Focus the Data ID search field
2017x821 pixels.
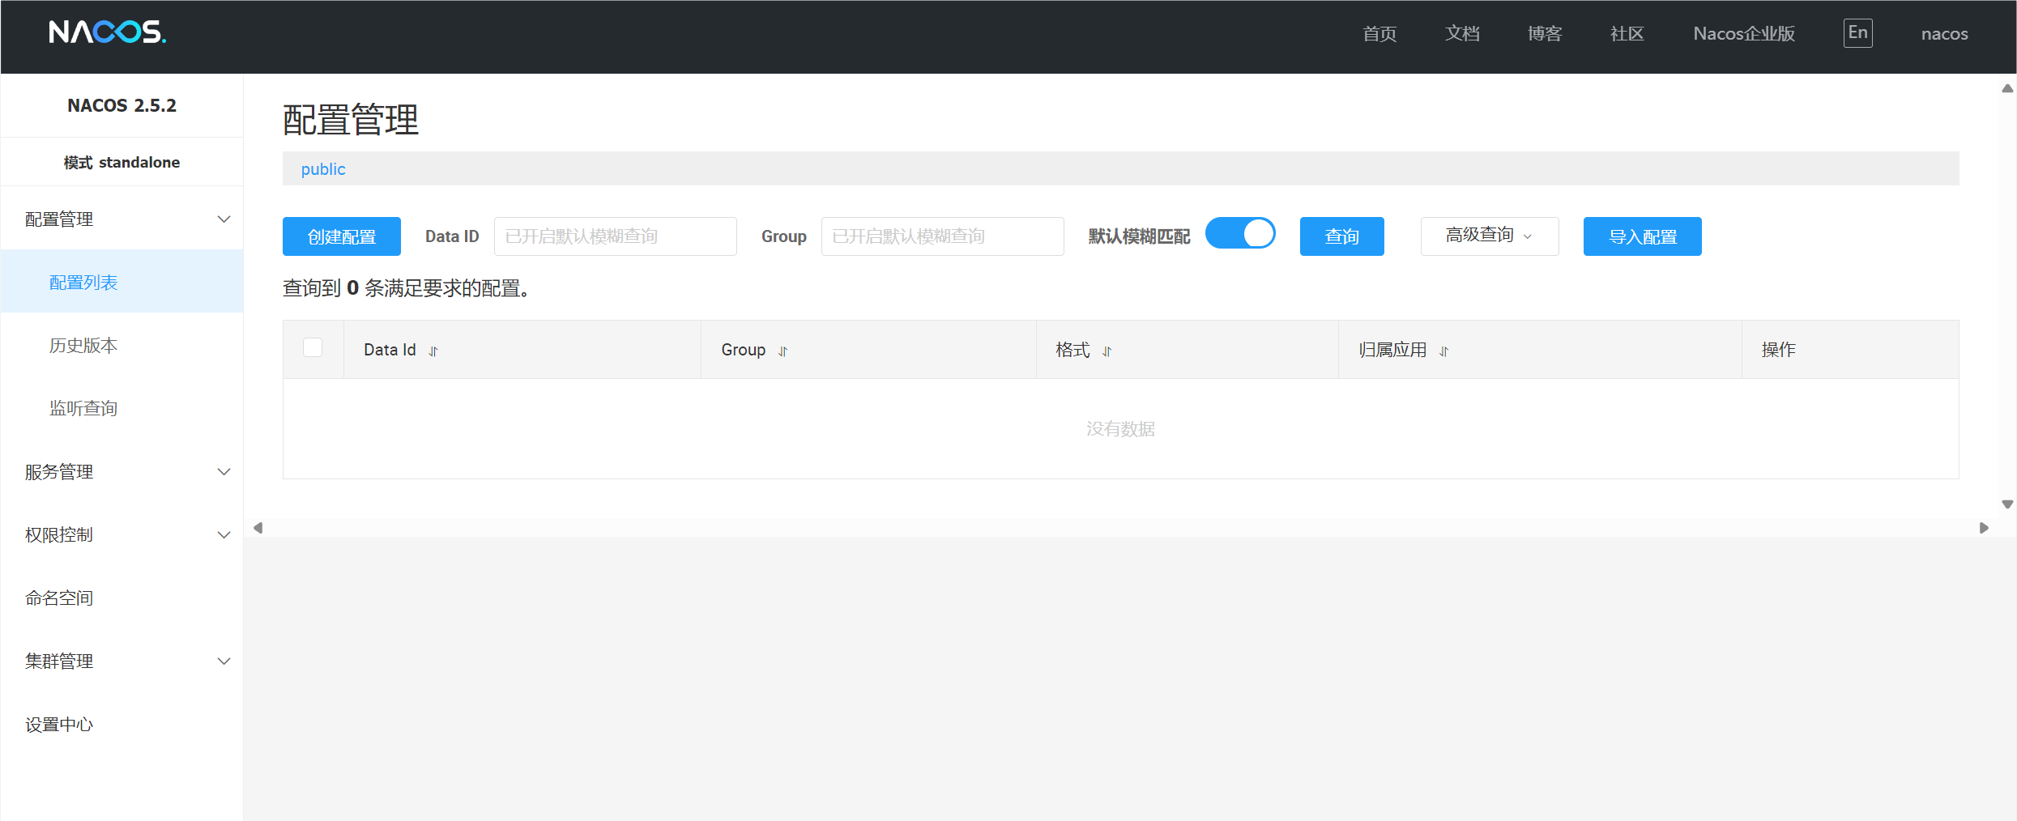(x=615, y=236)
